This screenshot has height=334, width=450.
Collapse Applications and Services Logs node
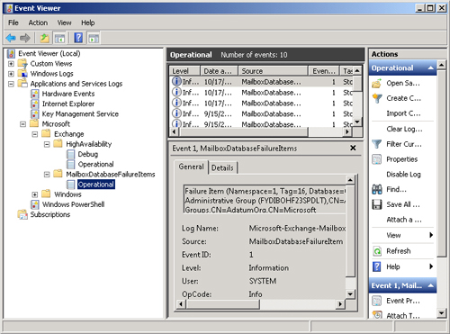pos(11,84)
